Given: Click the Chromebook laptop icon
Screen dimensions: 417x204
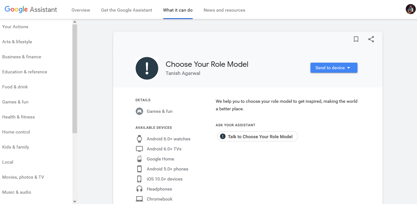Looking at the screenshot, I should coord(139,199).
